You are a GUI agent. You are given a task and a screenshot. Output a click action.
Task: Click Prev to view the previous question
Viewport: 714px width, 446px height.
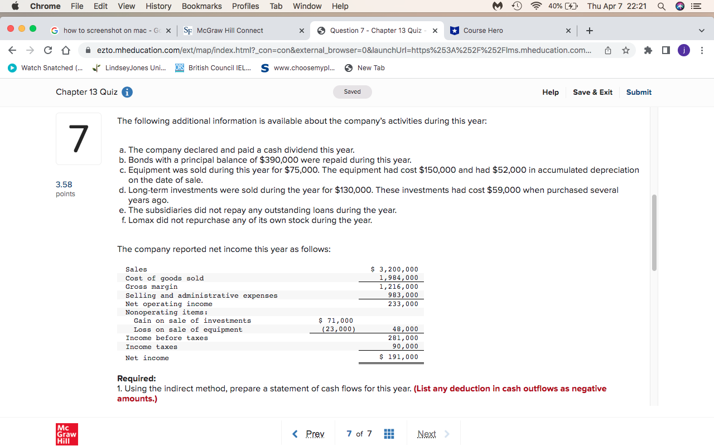pos(308,434)
